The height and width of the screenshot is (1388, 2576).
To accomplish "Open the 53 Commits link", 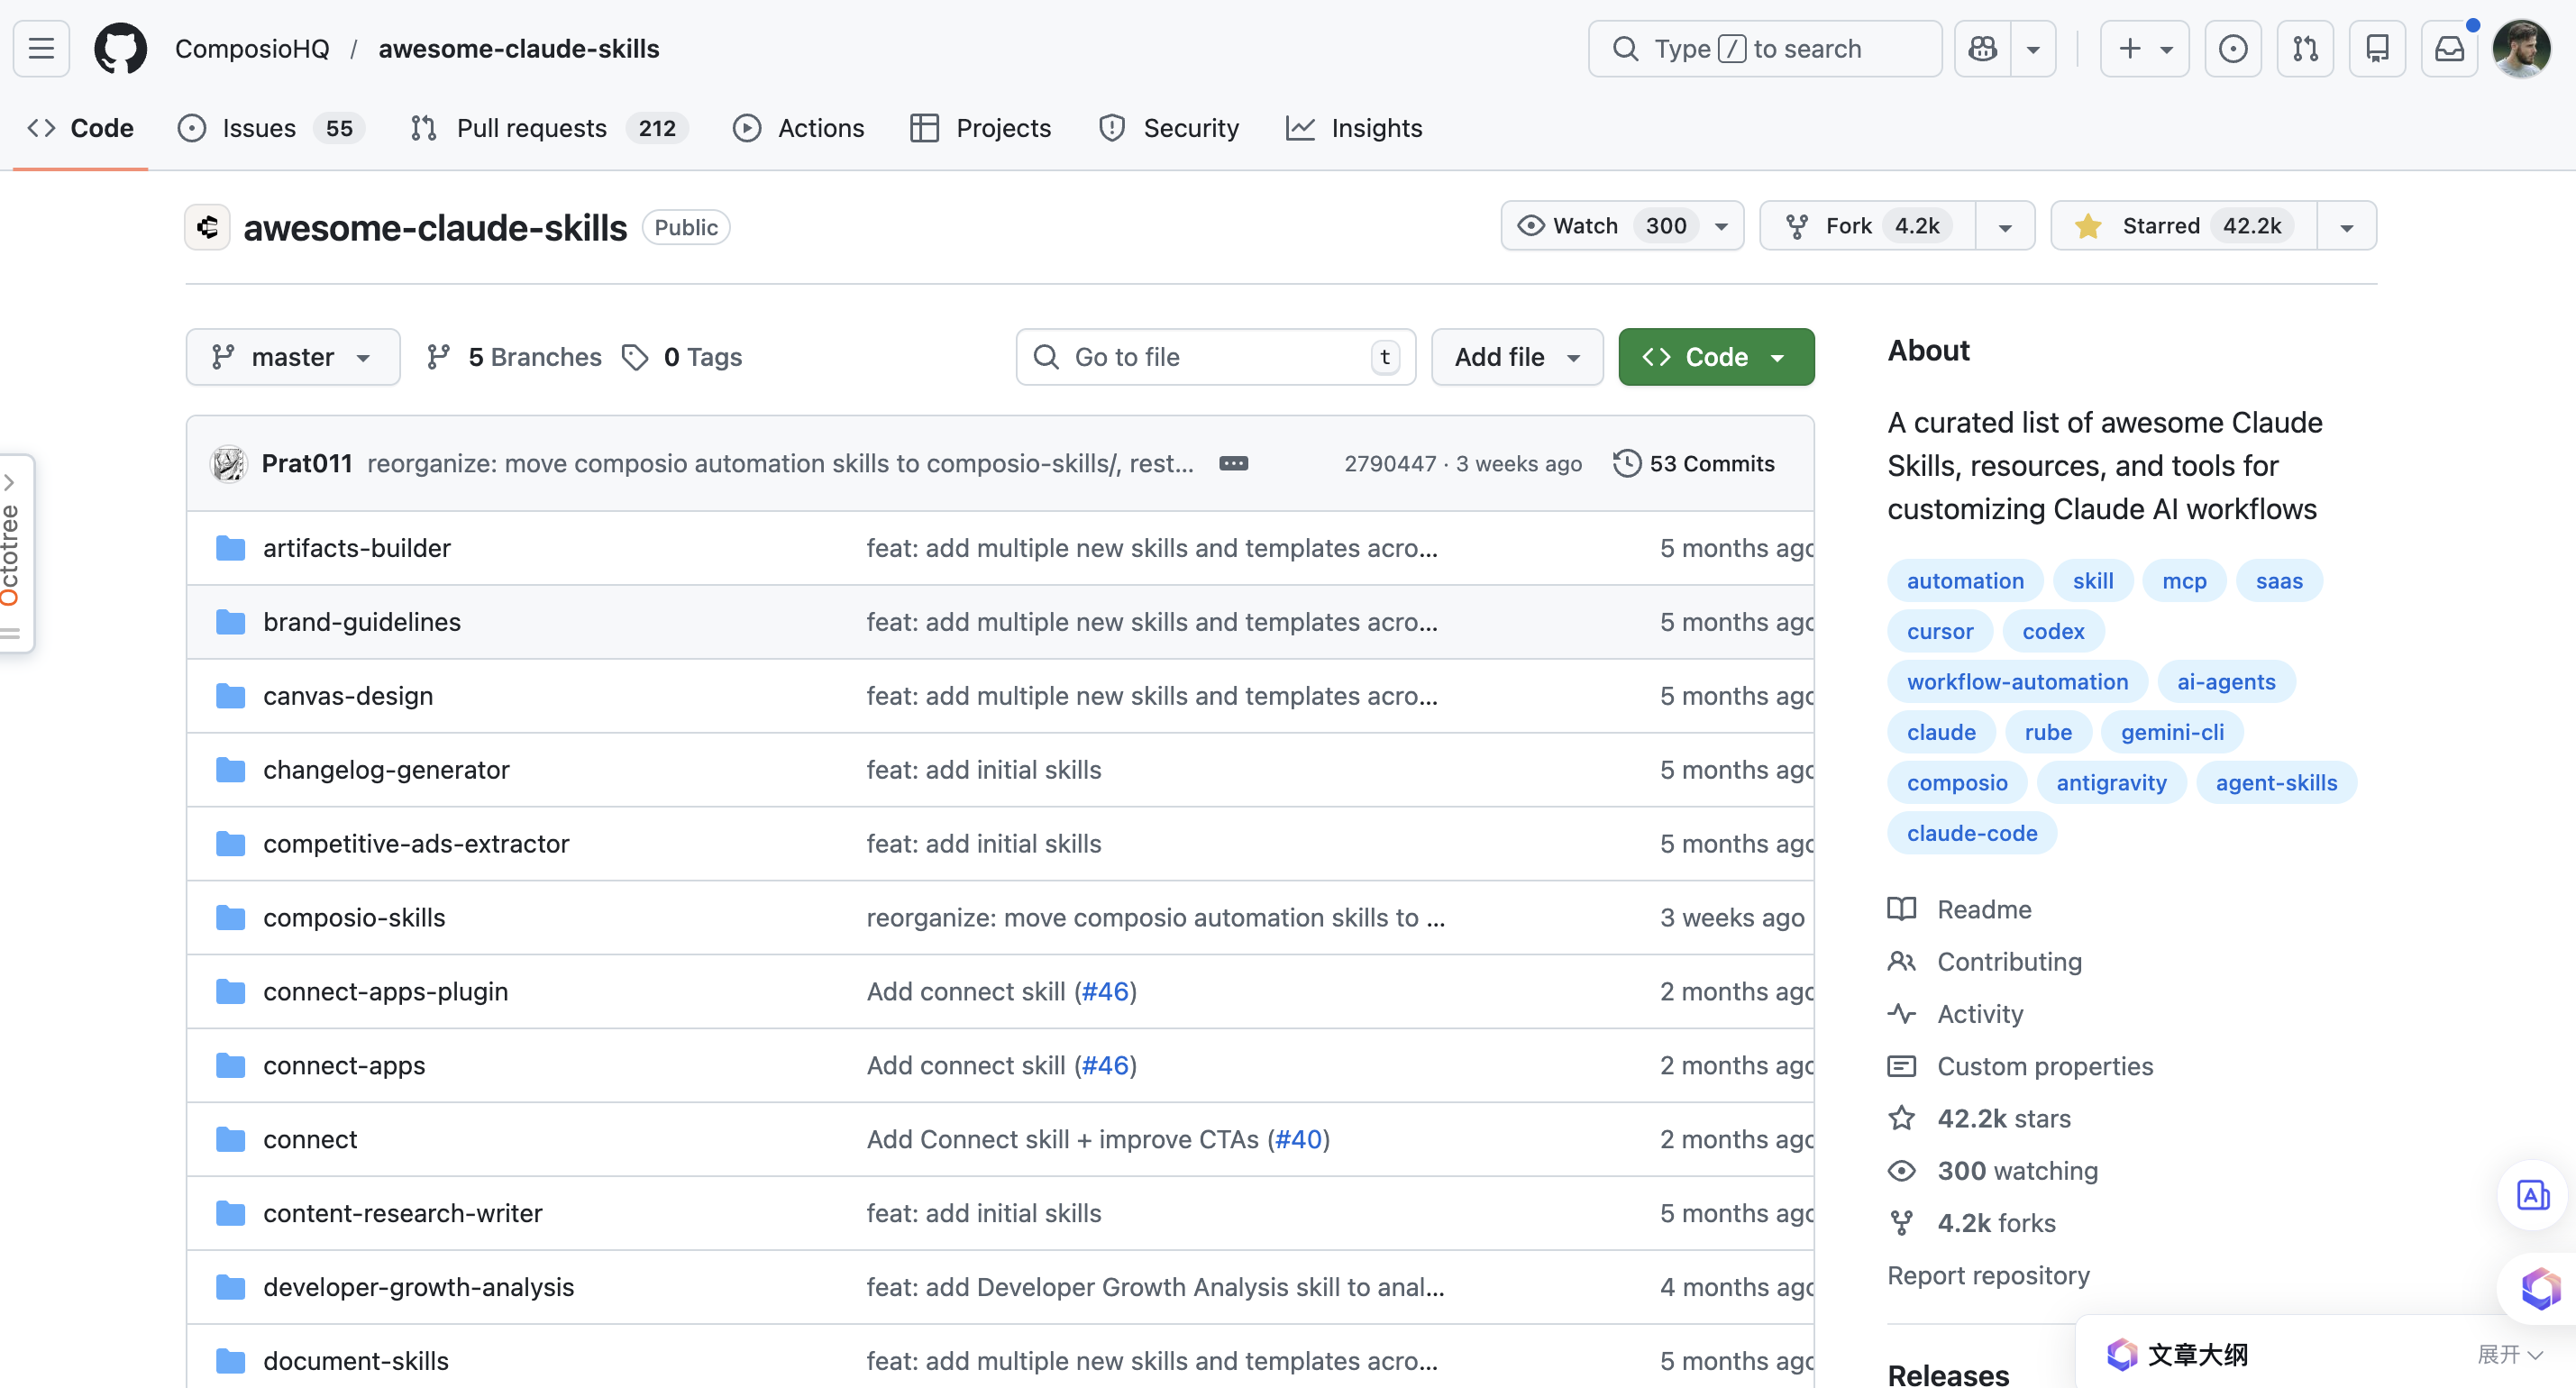I will (x=1694, y=463).
